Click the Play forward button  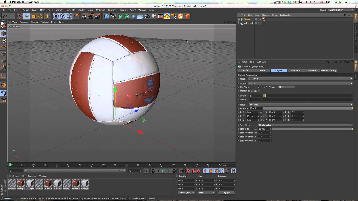(163, 171)
